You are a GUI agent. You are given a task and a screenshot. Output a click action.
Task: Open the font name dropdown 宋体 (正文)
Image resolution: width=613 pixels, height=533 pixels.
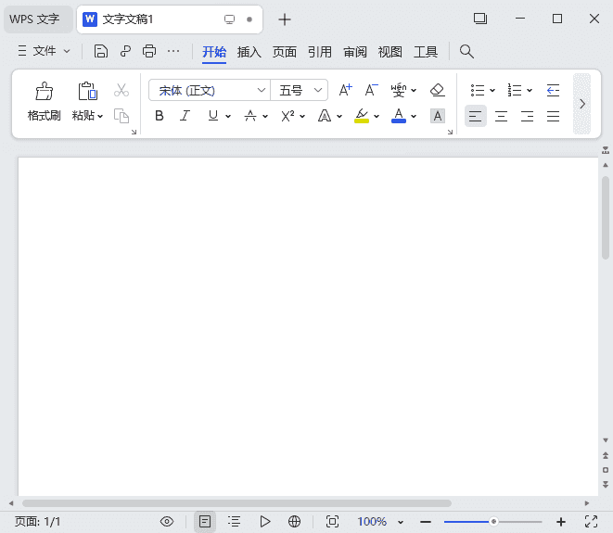point(209,90)
